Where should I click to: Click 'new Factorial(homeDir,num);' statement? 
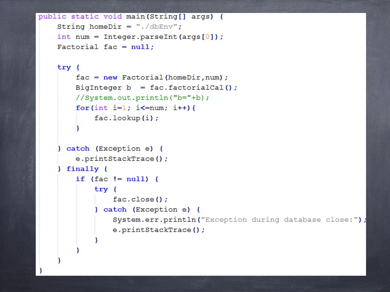(166, 77)
